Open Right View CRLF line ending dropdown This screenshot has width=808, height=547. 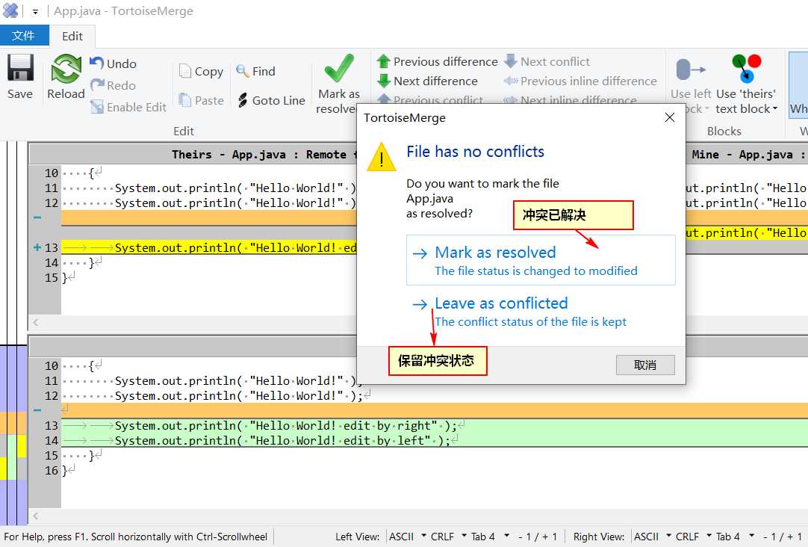[x=709, y=536]
